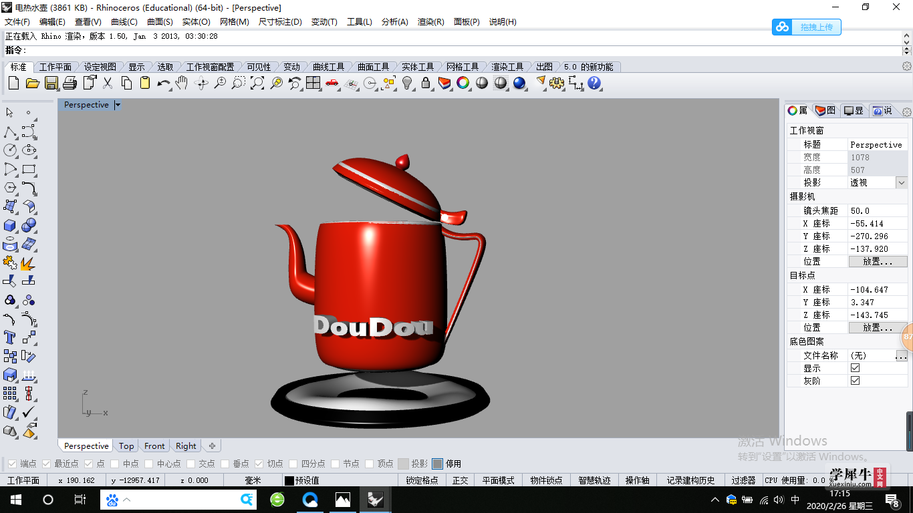The image size is (913, 513).
Task: Enable the 中心点 osnap checkbox
Action: 149,464
